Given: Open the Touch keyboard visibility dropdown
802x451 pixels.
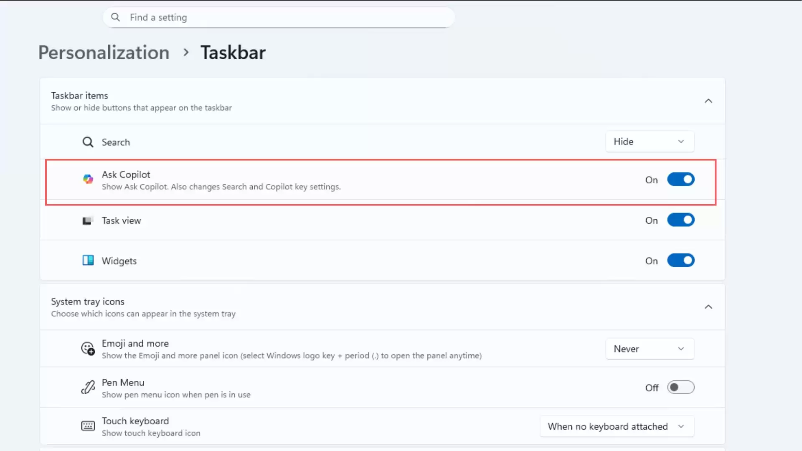Looking at the screenshot, I should 617,426.
